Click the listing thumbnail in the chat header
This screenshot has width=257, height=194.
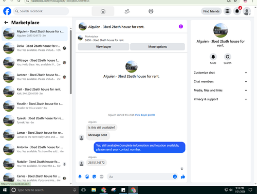[83, 26]
